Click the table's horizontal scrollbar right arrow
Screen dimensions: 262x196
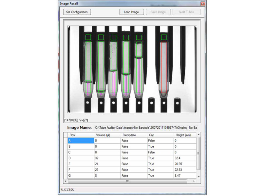[x=194, y=181]
